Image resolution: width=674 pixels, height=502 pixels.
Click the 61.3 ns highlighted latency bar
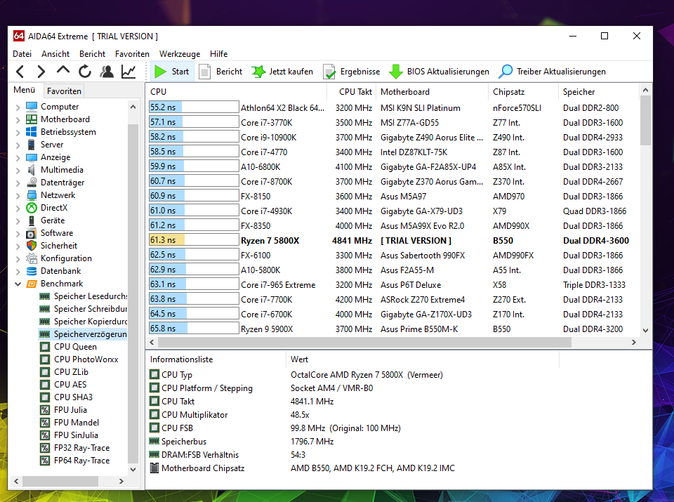(194, 240)
